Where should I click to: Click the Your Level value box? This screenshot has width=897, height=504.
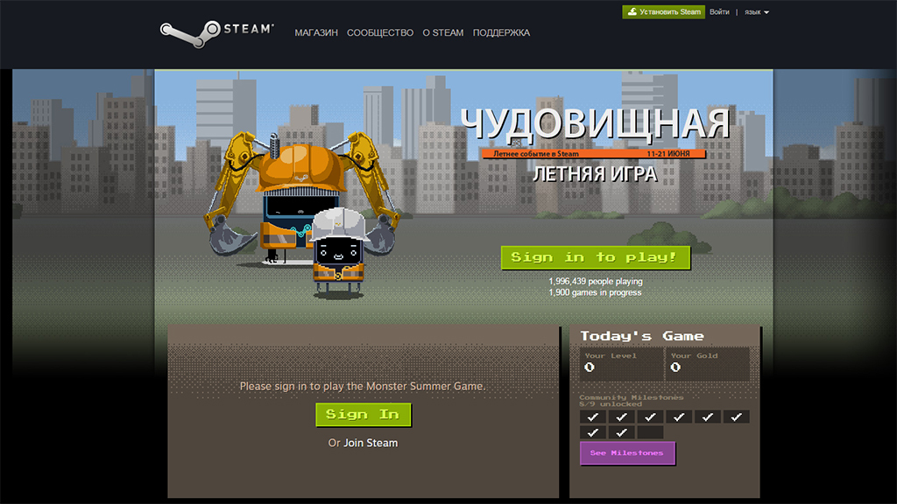(622, 364)
